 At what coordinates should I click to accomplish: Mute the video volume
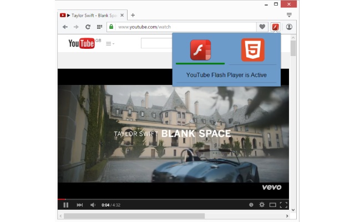[x=93, y=205]
